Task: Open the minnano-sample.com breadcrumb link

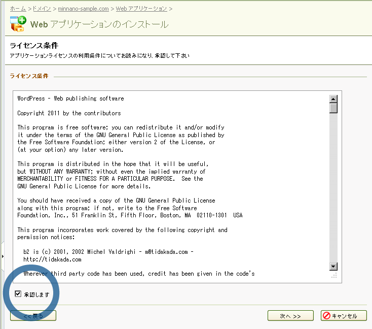Action: [x=83, y=9]
